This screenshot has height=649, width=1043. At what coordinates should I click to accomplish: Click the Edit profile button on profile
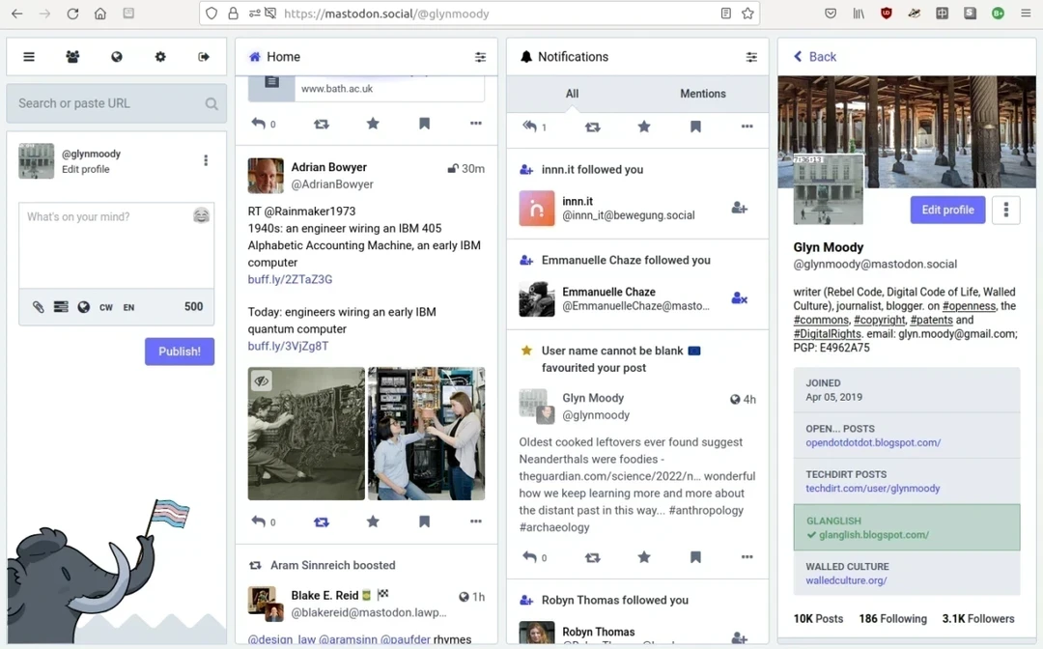click(x=948, y=211)
